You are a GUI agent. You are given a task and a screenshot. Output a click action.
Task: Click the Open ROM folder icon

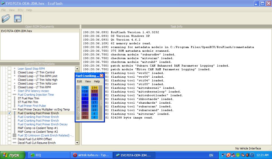pos(6,18)
